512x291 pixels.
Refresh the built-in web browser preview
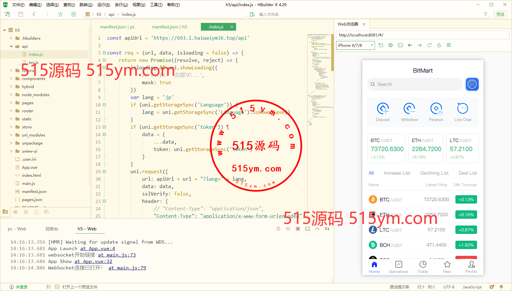429,45
